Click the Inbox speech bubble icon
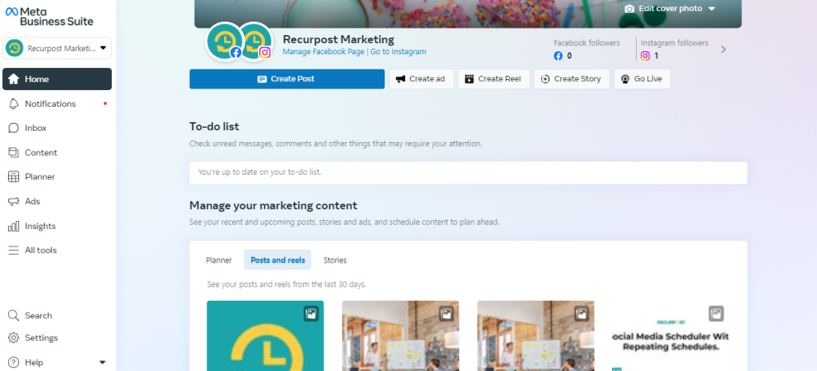 tap(14, 128)
